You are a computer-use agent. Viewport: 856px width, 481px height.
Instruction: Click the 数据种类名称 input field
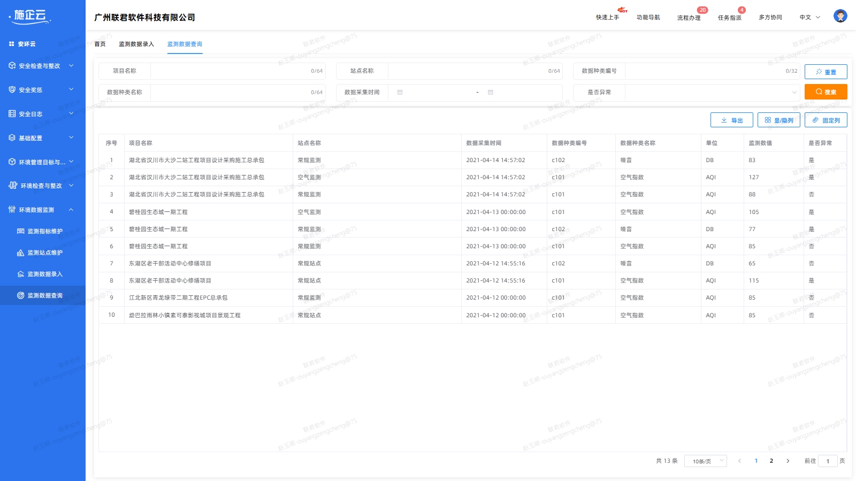pos(238,92)
